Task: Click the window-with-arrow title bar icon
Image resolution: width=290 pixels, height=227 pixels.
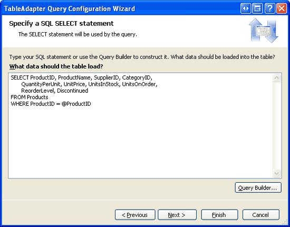Action: (x=257, y=8)
